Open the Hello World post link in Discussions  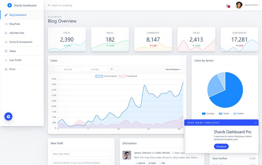tap(162, 153)
